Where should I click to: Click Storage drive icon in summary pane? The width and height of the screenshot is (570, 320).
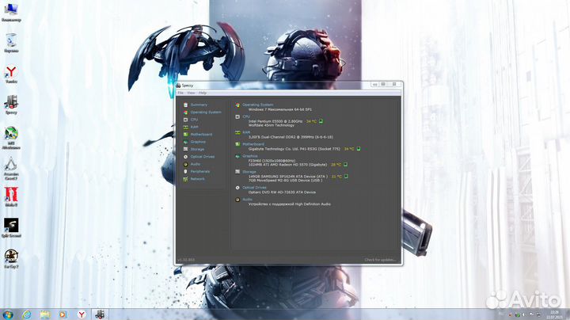(237, 172)
